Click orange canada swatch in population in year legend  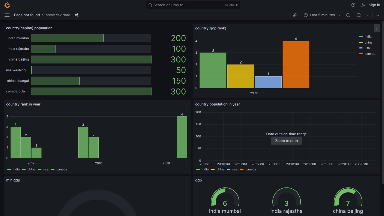click(x=242, y=169)
